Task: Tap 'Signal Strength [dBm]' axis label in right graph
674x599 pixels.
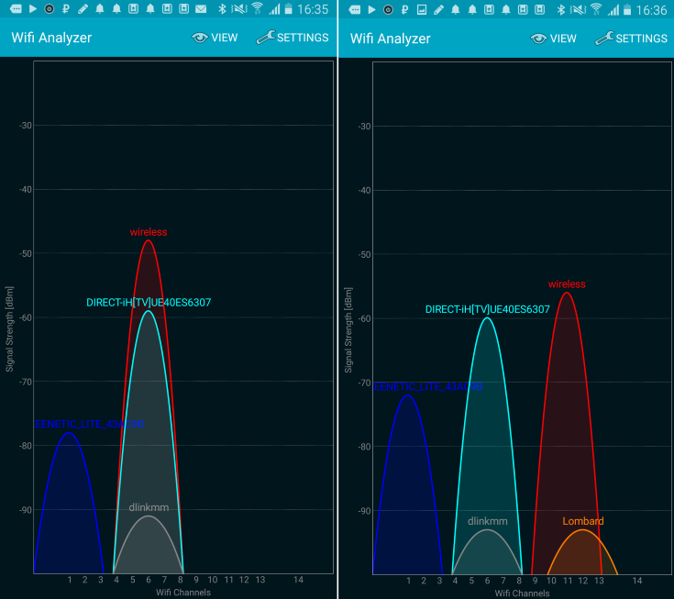Action: point(348,330)
